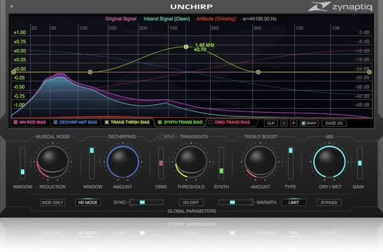Click the red ORIG transients slider handle

pos(161,163)
